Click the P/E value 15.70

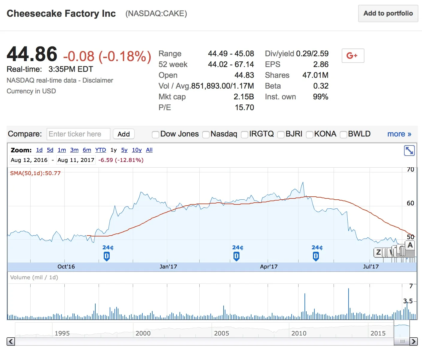click(x=244, y=108)
